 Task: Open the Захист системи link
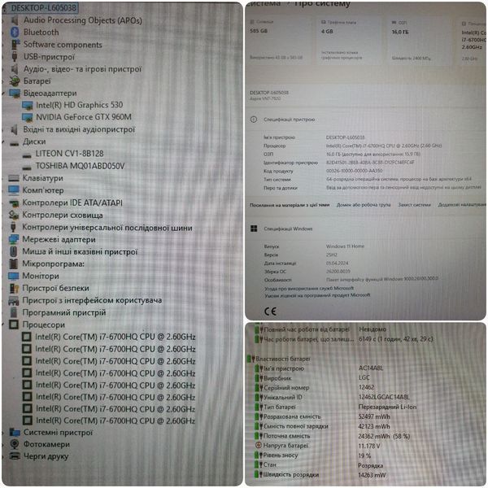pyautogui.click(x=414, y=205)
